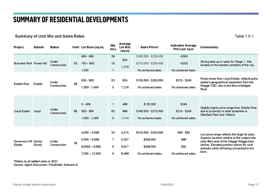Screen dimensions: 272x192
Task: Click the "Page 37" footer text
Action: pos(253,185)
